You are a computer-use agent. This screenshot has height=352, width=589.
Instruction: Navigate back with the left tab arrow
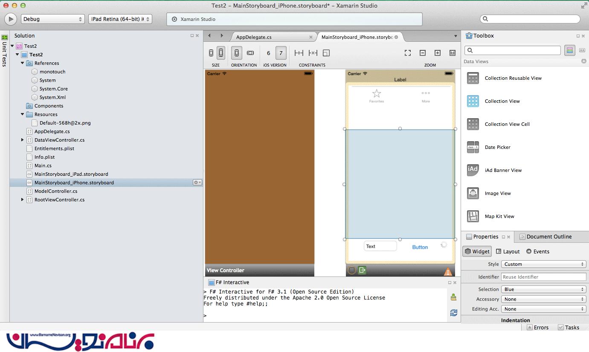click(x=209, y=36)
